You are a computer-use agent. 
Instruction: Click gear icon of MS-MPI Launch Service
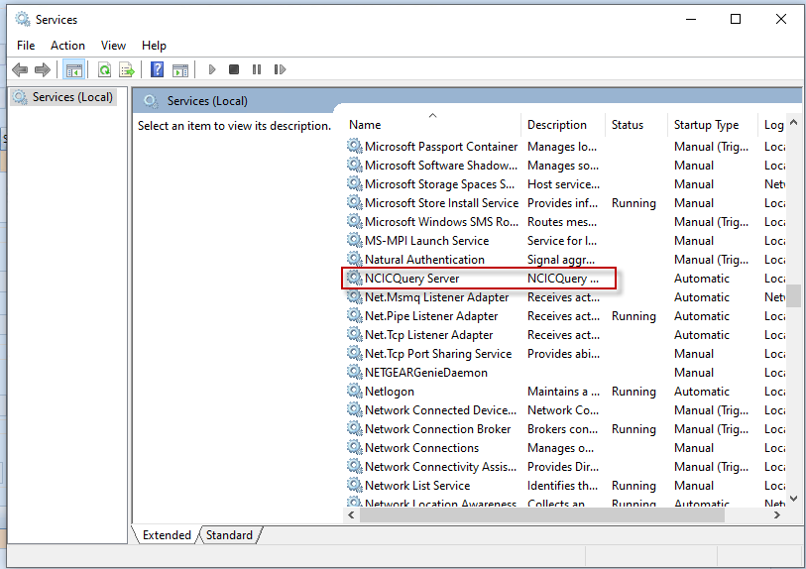click(x=354, y=241)
